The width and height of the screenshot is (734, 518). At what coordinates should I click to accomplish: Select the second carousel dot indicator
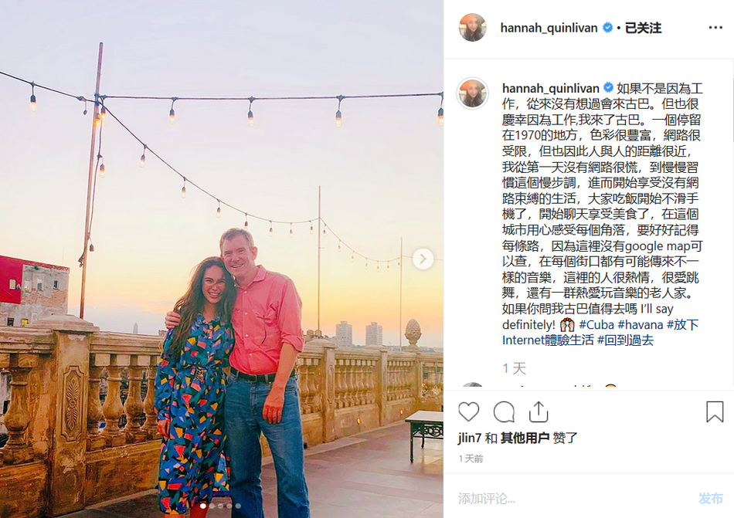212,506
